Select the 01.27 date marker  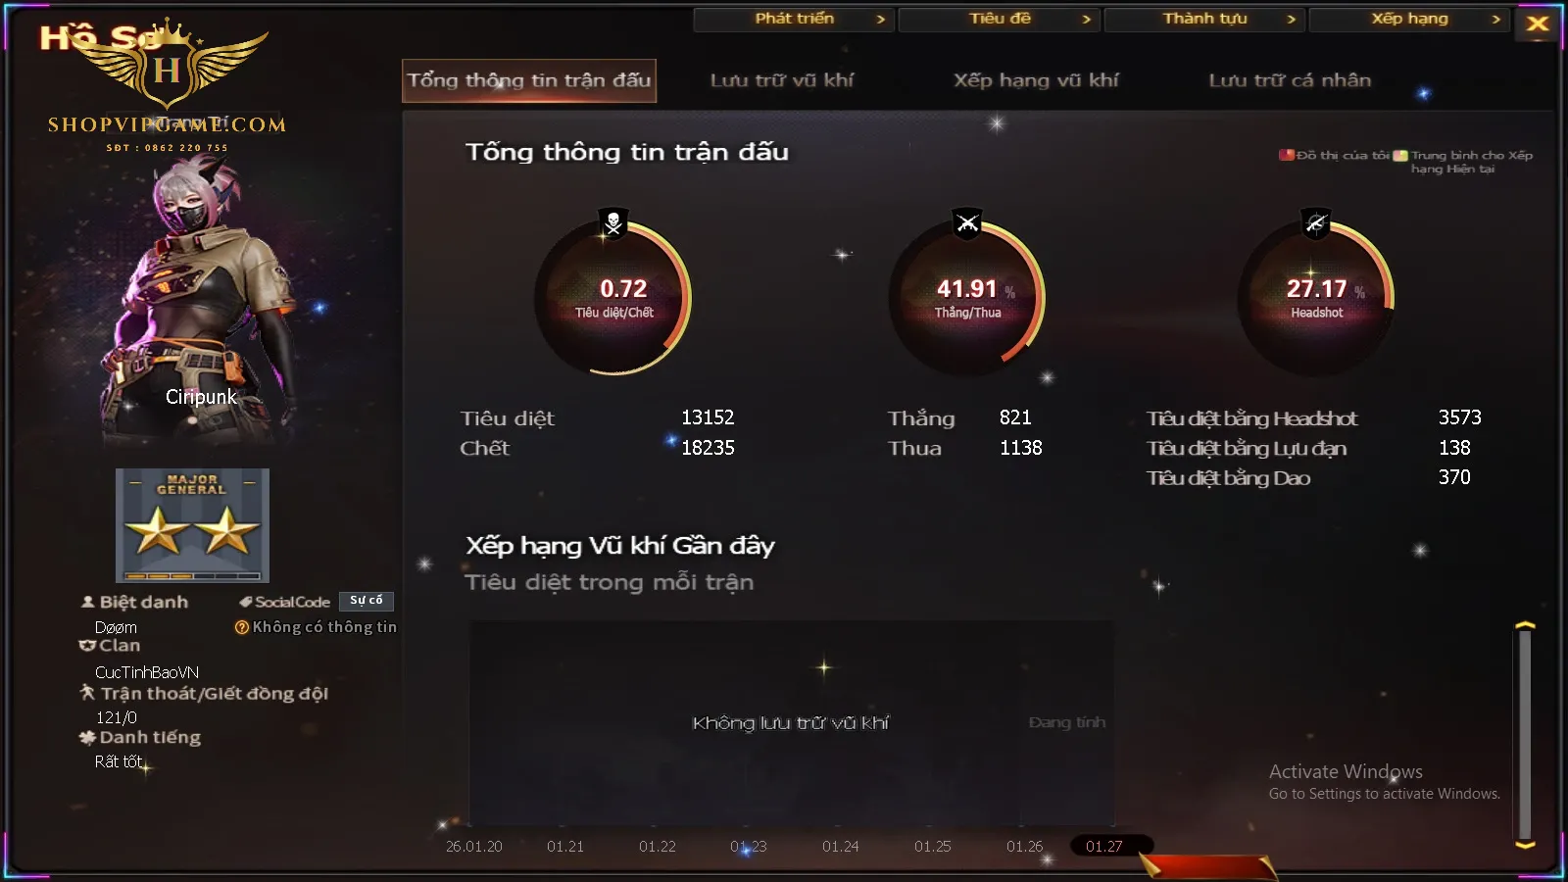coord(1104,846)
